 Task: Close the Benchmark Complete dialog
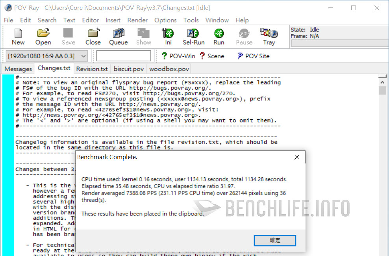[x=297, y=157]
